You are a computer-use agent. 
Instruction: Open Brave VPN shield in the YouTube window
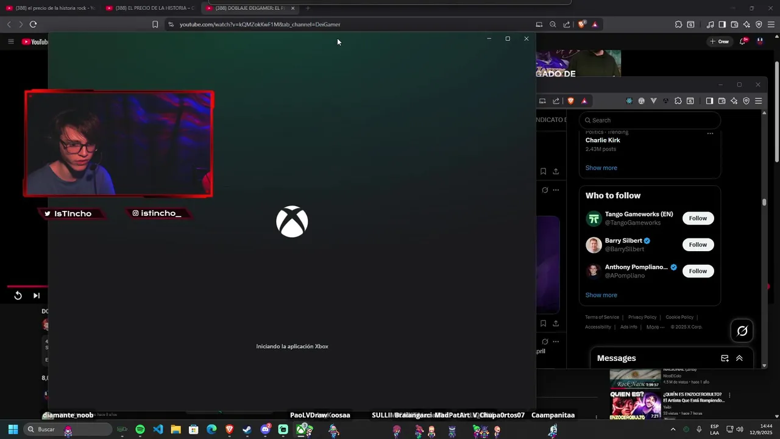point(759,24)
